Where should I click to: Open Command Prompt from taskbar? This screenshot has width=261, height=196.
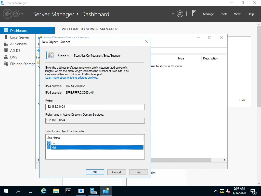(x=68, y=191)
